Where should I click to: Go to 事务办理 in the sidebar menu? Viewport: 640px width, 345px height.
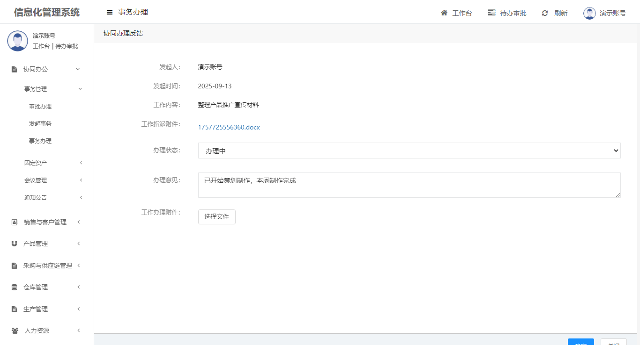coord(40,141)
